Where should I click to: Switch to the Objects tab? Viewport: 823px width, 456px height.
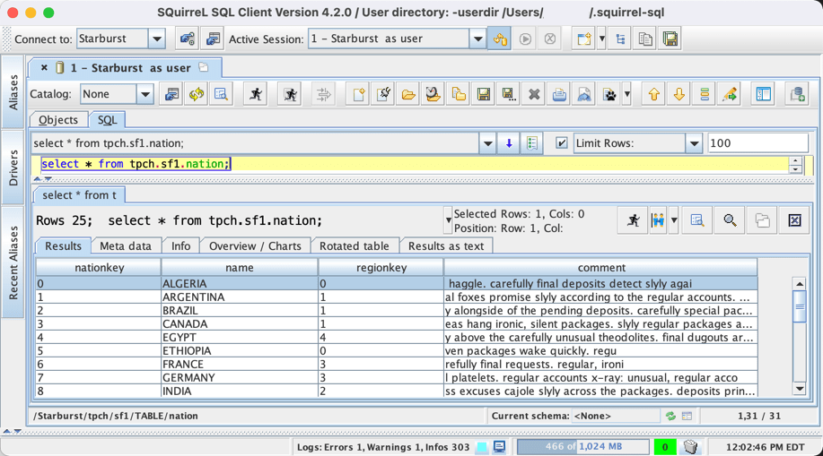(58, 120)
